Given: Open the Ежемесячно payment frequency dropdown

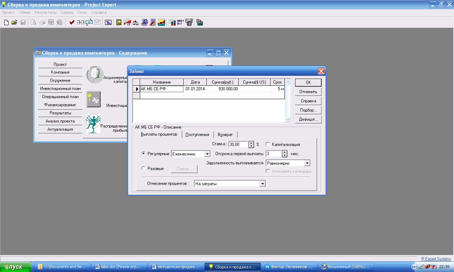Looking at the screenshot, I should (x=207, y=154).
